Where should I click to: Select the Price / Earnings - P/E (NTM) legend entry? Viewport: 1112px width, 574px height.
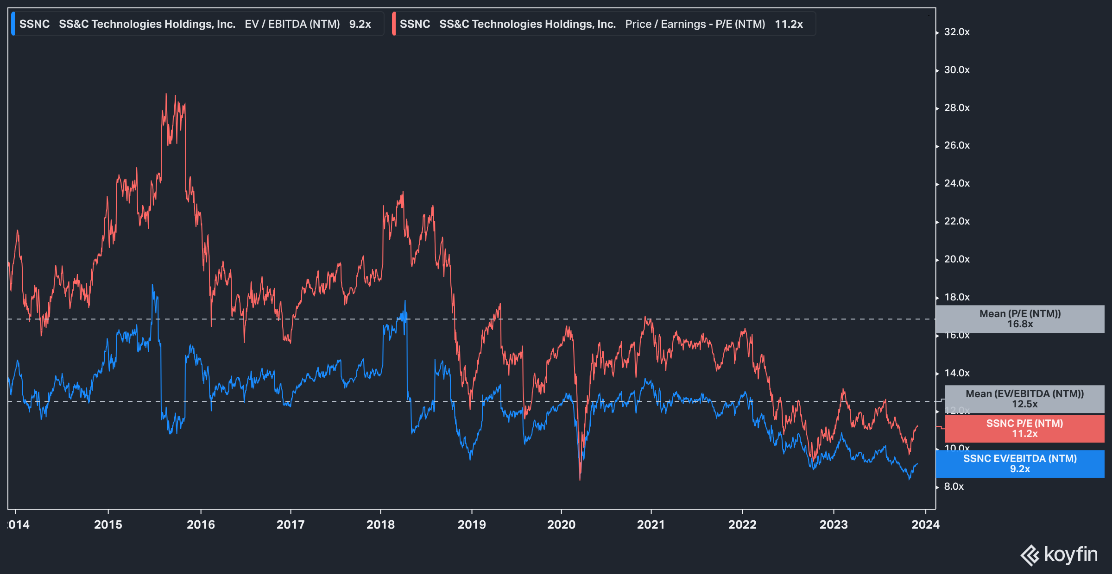(604, 24)
